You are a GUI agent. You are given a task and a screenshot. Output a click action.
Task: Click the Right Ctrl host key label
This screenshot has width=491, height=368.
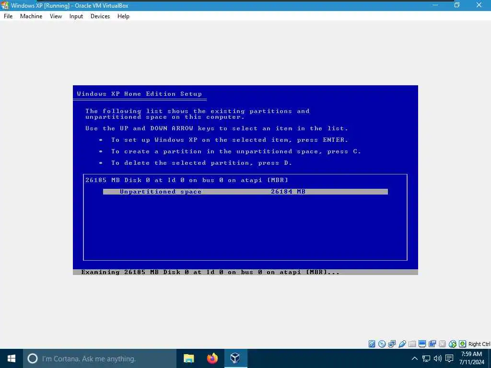479,344
